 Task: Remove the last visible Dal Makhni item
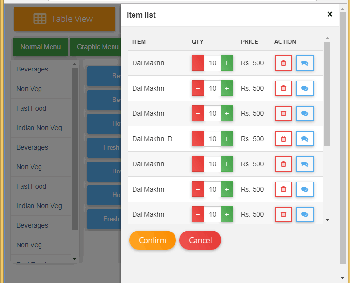pyautogui.click(x=283, y=214)
